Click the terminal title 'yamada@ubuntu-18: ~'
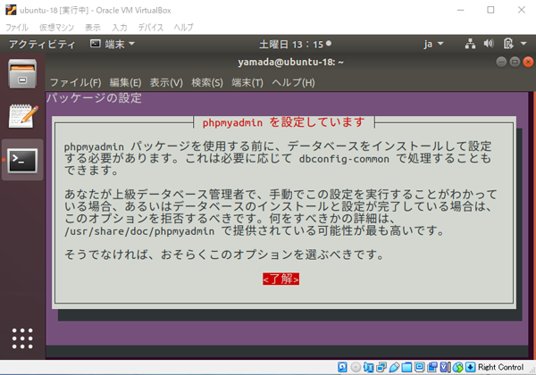The image size is (536, 375). pos(290,62)
